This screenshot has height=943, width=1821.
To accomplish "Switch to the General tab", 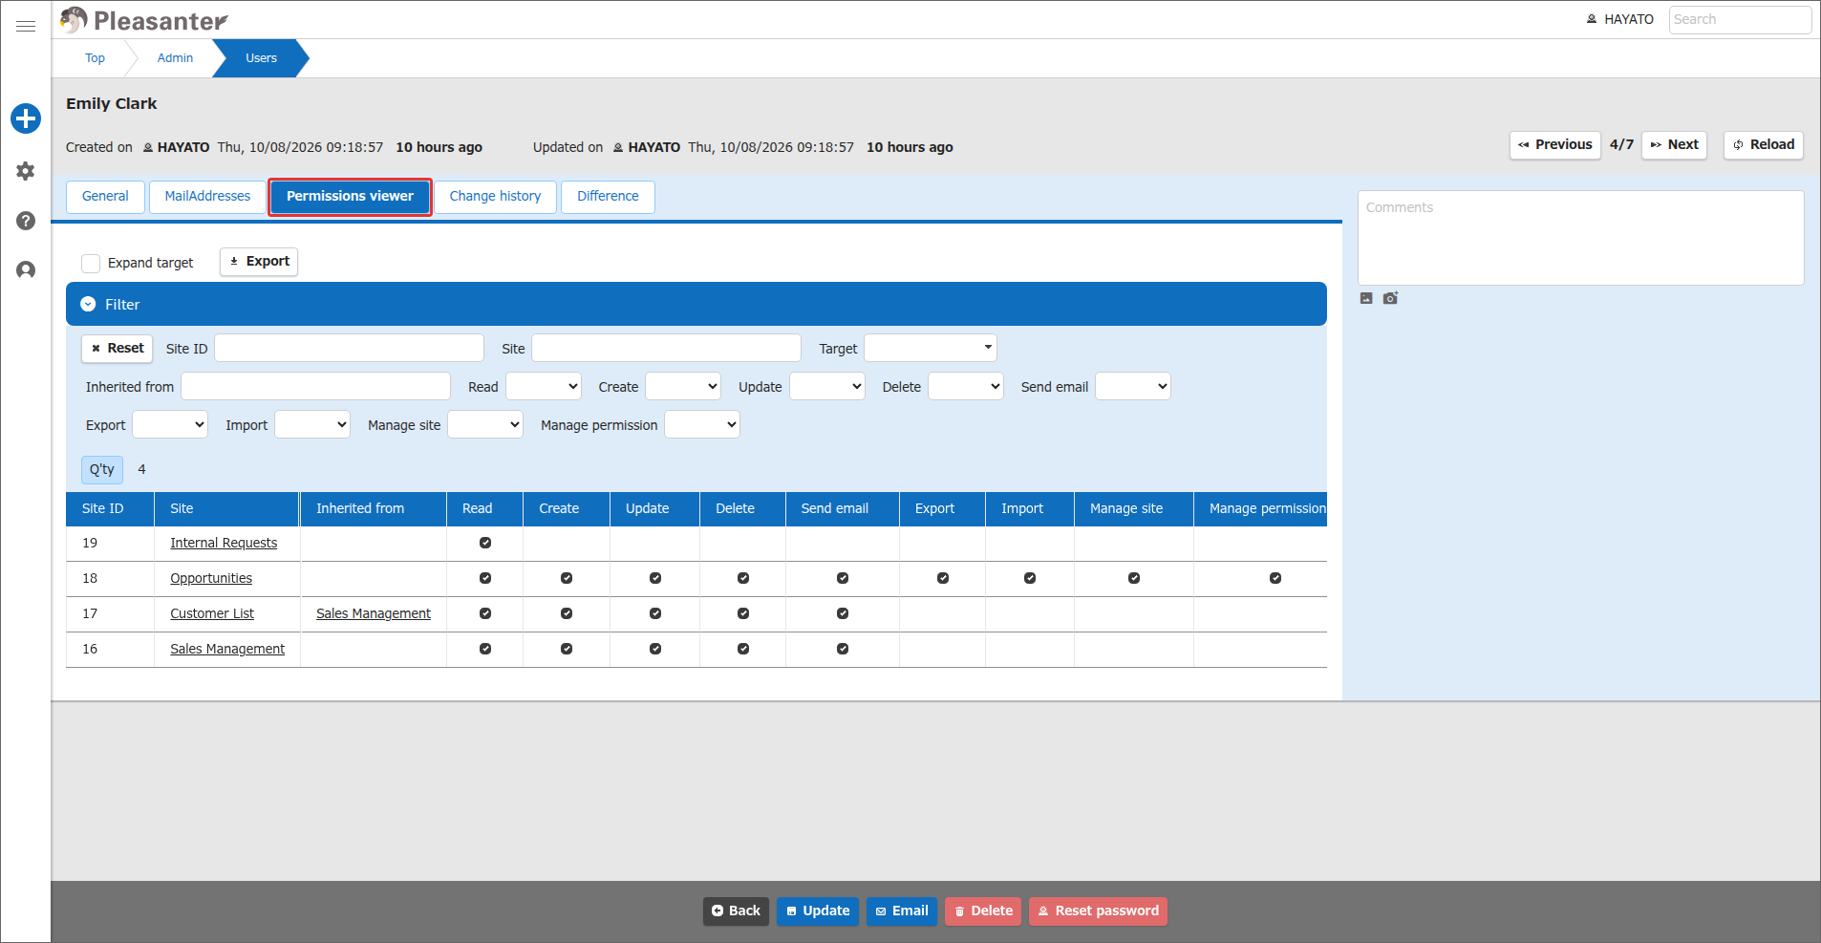I will click(x=105, y=196).
